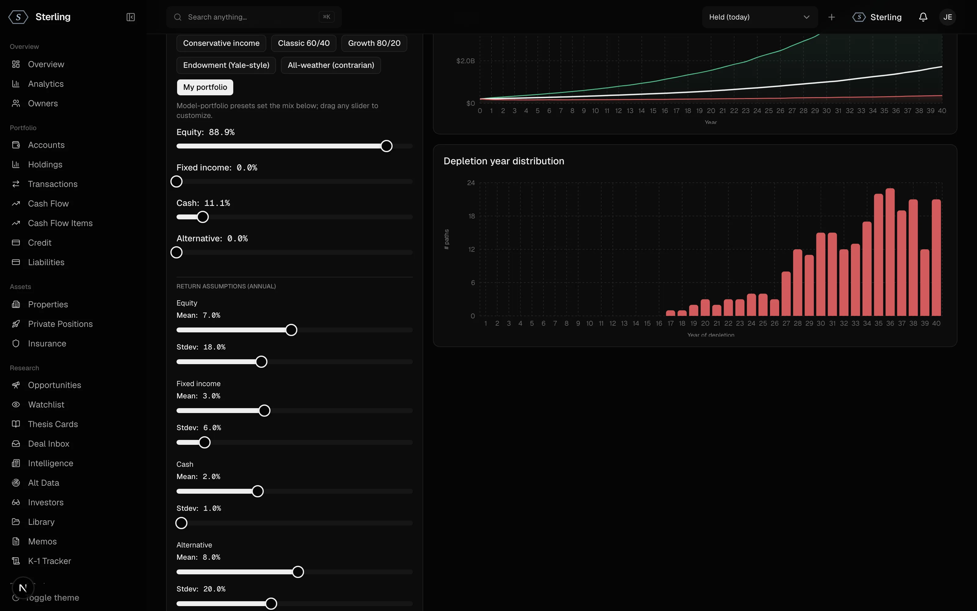
Task: Open Cash Flow Items page
Action: [60, 223]
